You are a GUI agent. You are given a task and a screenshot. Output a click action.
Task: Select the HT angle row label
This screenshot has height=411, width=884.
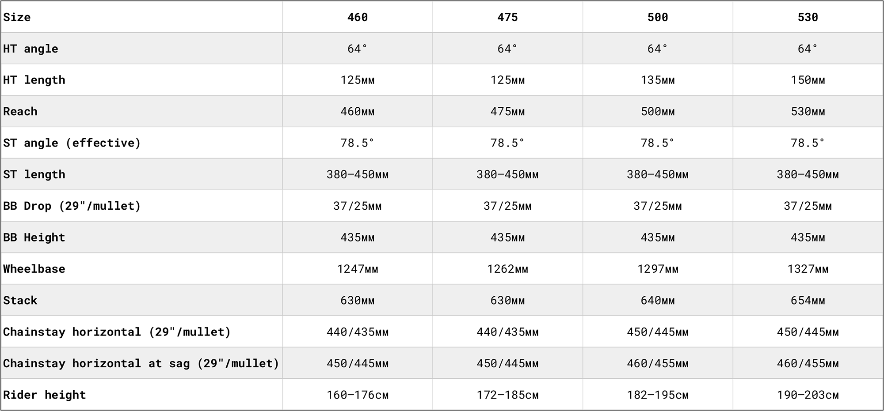tap(30, 49)
